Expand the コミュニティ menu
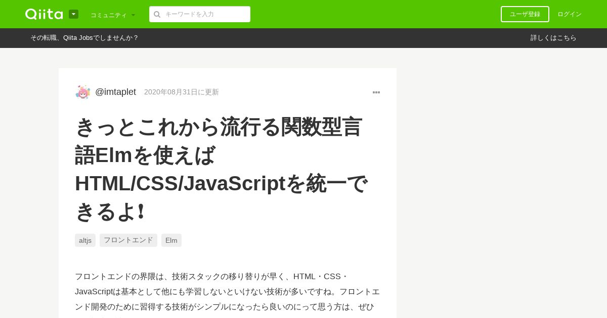This screenshot has width=607, height=318. [x=113, y=15]
